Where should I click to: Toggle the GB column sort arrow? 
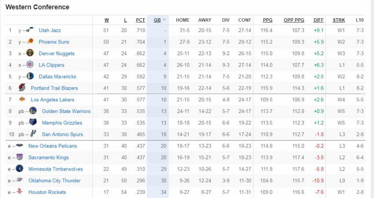point(164,20)
